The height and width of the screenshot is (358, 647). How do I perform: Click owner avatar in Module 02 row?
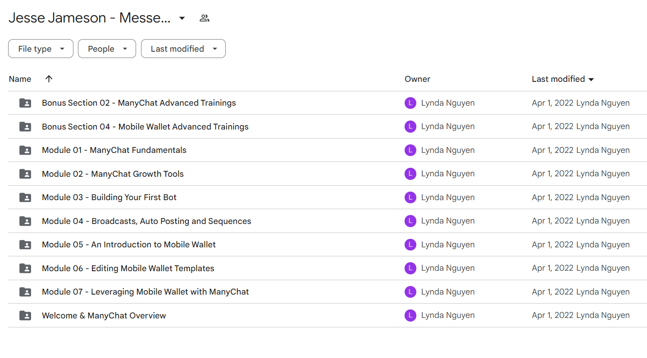[x=410, y=174]
